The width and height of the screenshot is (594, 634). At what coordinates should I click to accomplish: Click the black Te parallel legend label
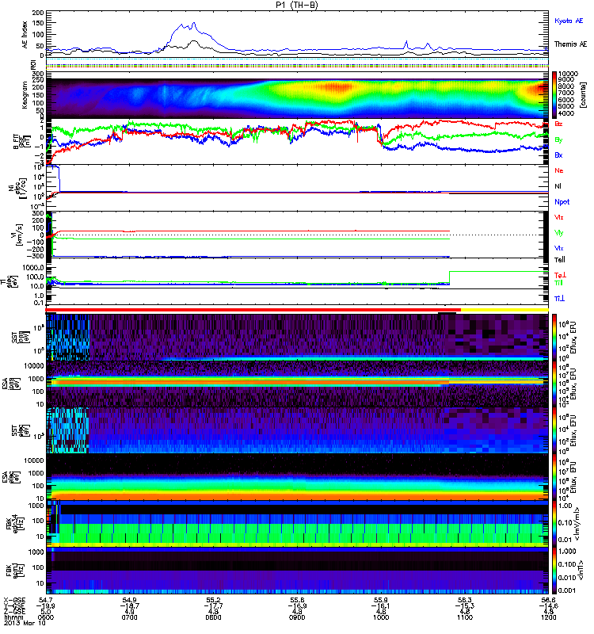click(x=560, y=260)
